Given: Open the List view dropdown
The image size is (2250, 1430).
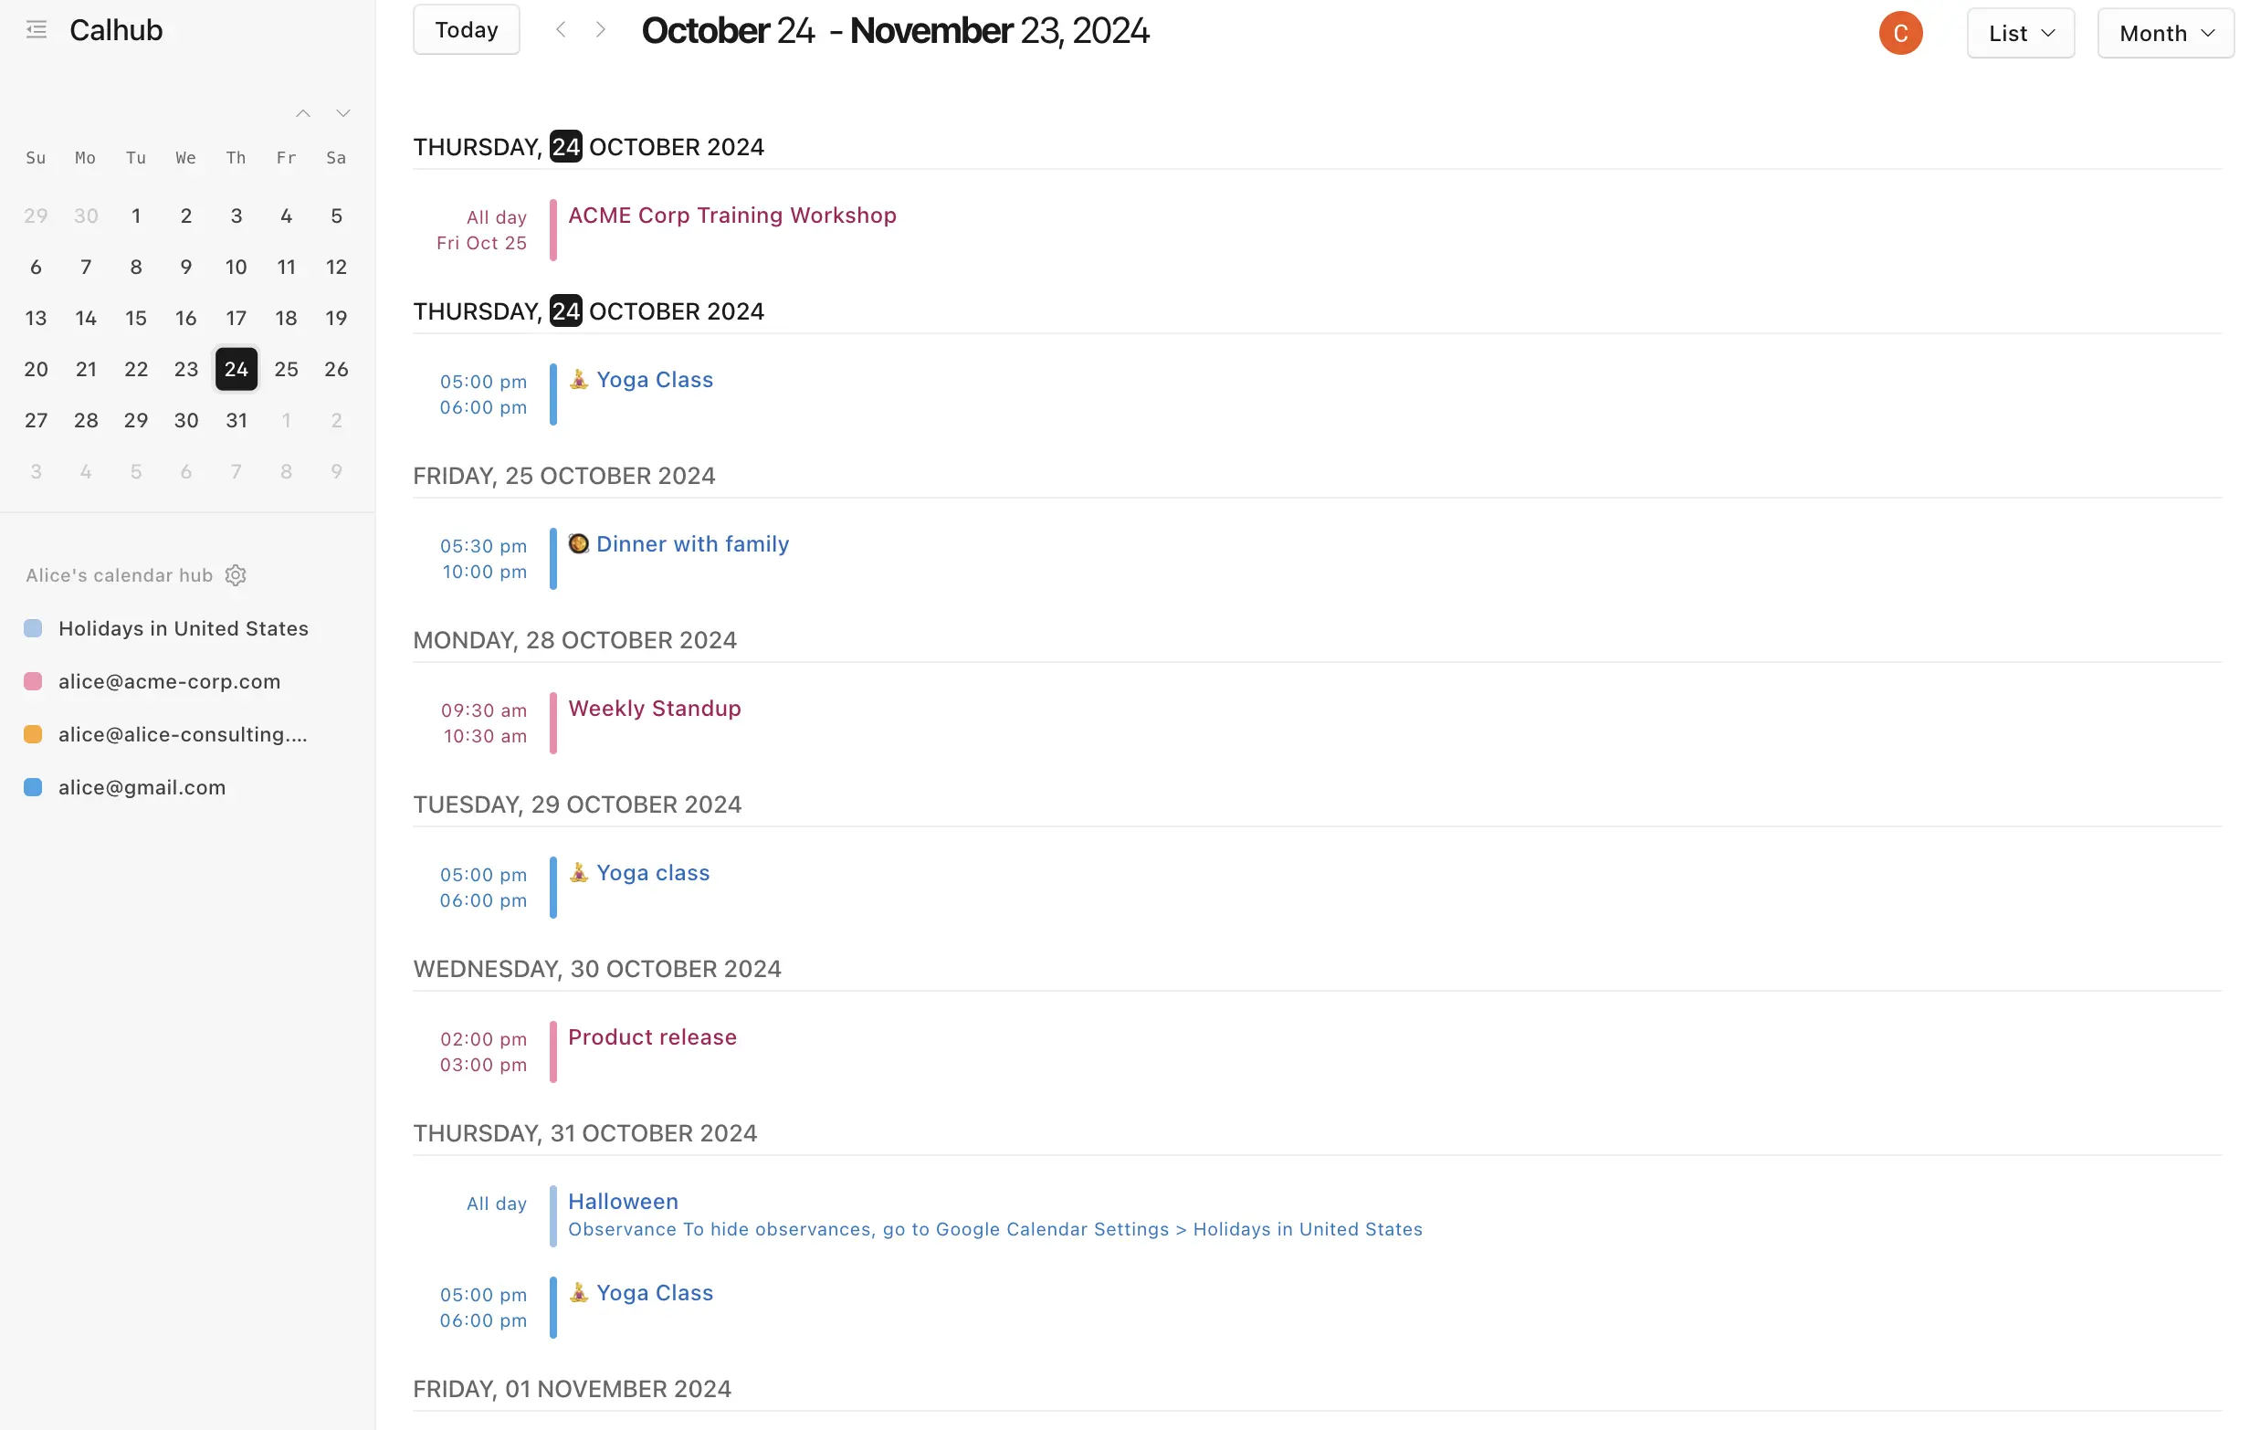Looking at the screenshot, I should pyautogui.click(x=2020, y=33).
